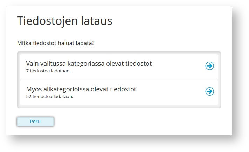Click the word "kategoriassa" in first option

[86, 64]
